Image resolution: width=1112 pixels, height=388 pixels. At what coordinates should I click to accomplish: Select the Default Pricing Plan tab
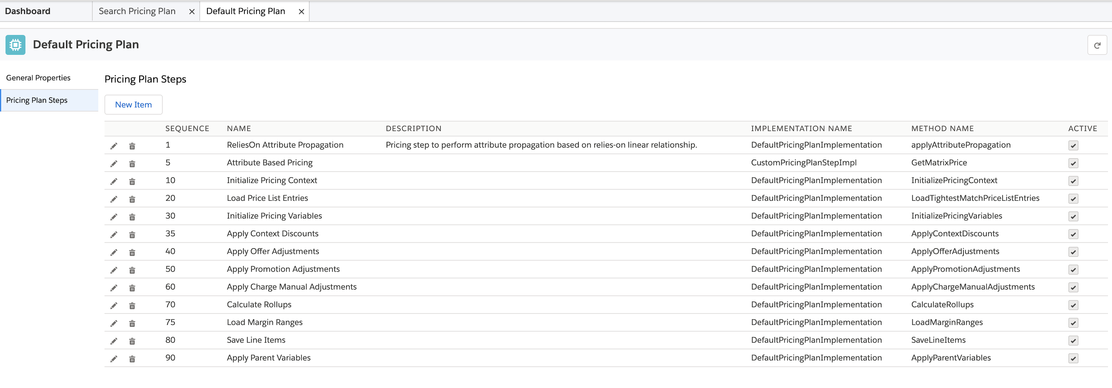[246, 11]
